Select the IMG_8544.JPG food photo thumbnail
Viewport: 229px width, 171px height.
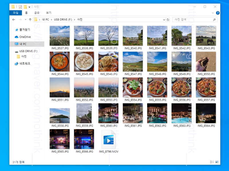click(x=60, y=62)
